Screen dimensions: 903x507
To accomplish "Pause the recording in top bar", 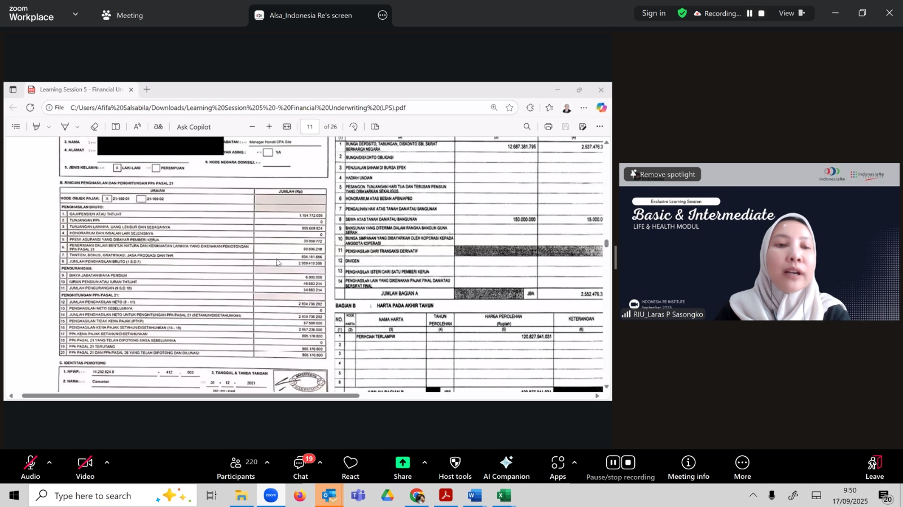I will (749, 14).
